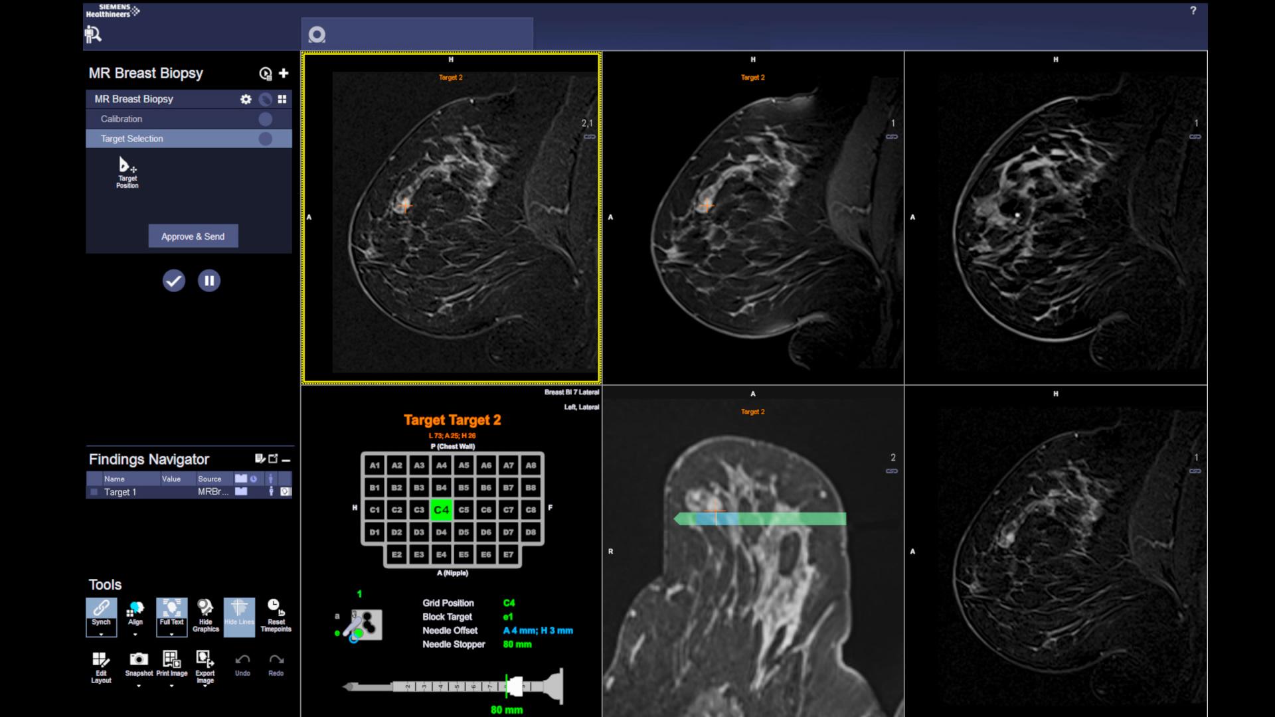
Task: Toggle the Calibration step completion indicator
Action: click(x=266, y=119)
